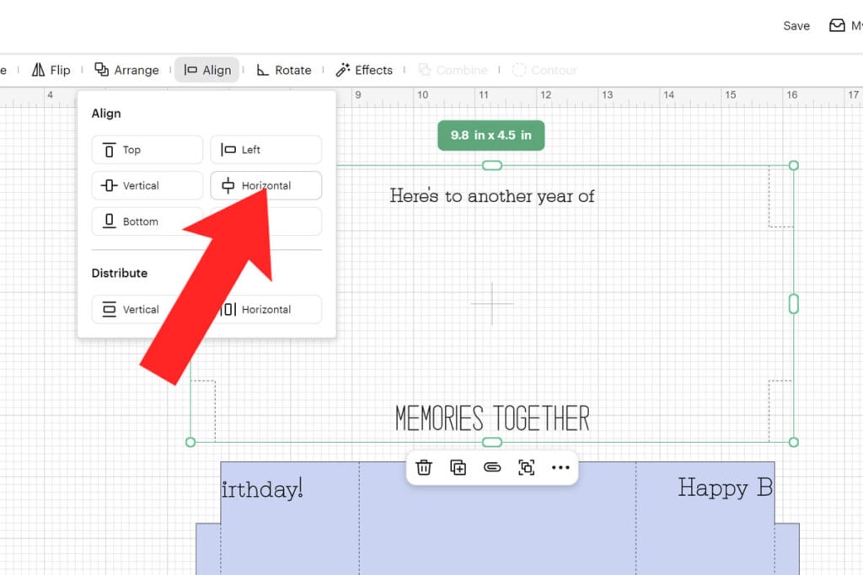863x575 pixels.
Task: Delete selection using the trash icon
Action: 424,467
